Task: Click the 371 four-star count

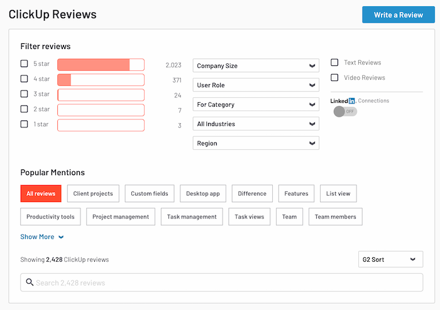Action: click(177, 80)
